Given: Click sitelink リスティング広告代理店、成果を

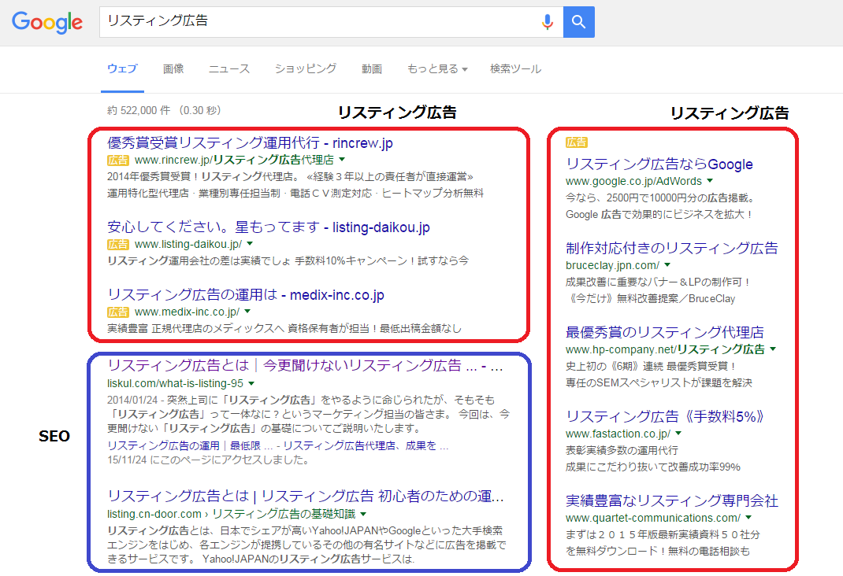Looking at the screenshot, I should point(365,445).
